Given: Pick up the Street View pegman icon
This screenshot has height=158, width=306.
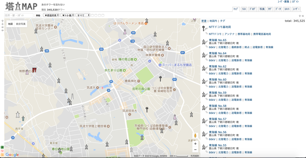Looking at the screenshot, I should pyautogui.click(x=195, y=136).
